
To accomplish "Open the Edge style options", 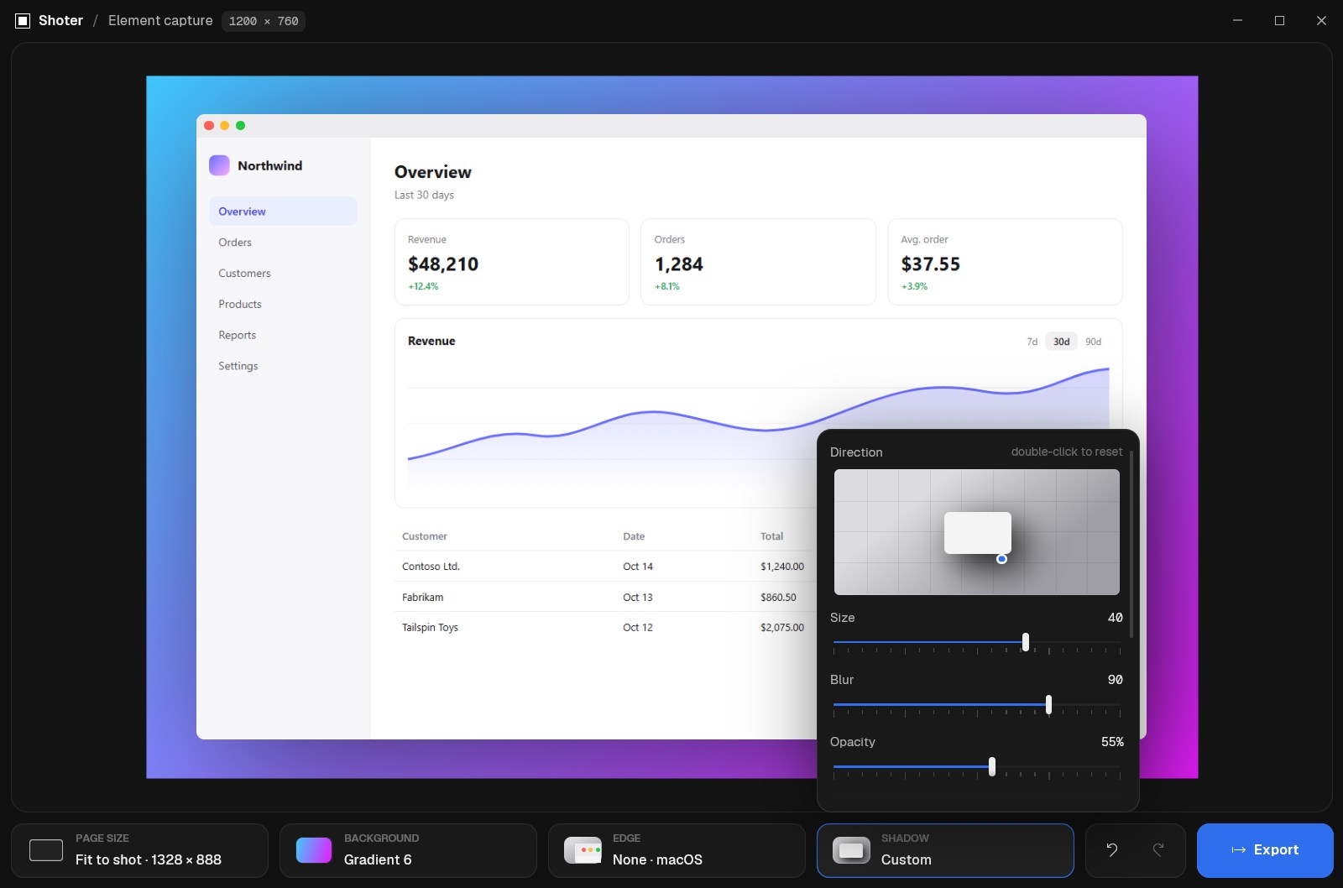I will tap(677, 850).
